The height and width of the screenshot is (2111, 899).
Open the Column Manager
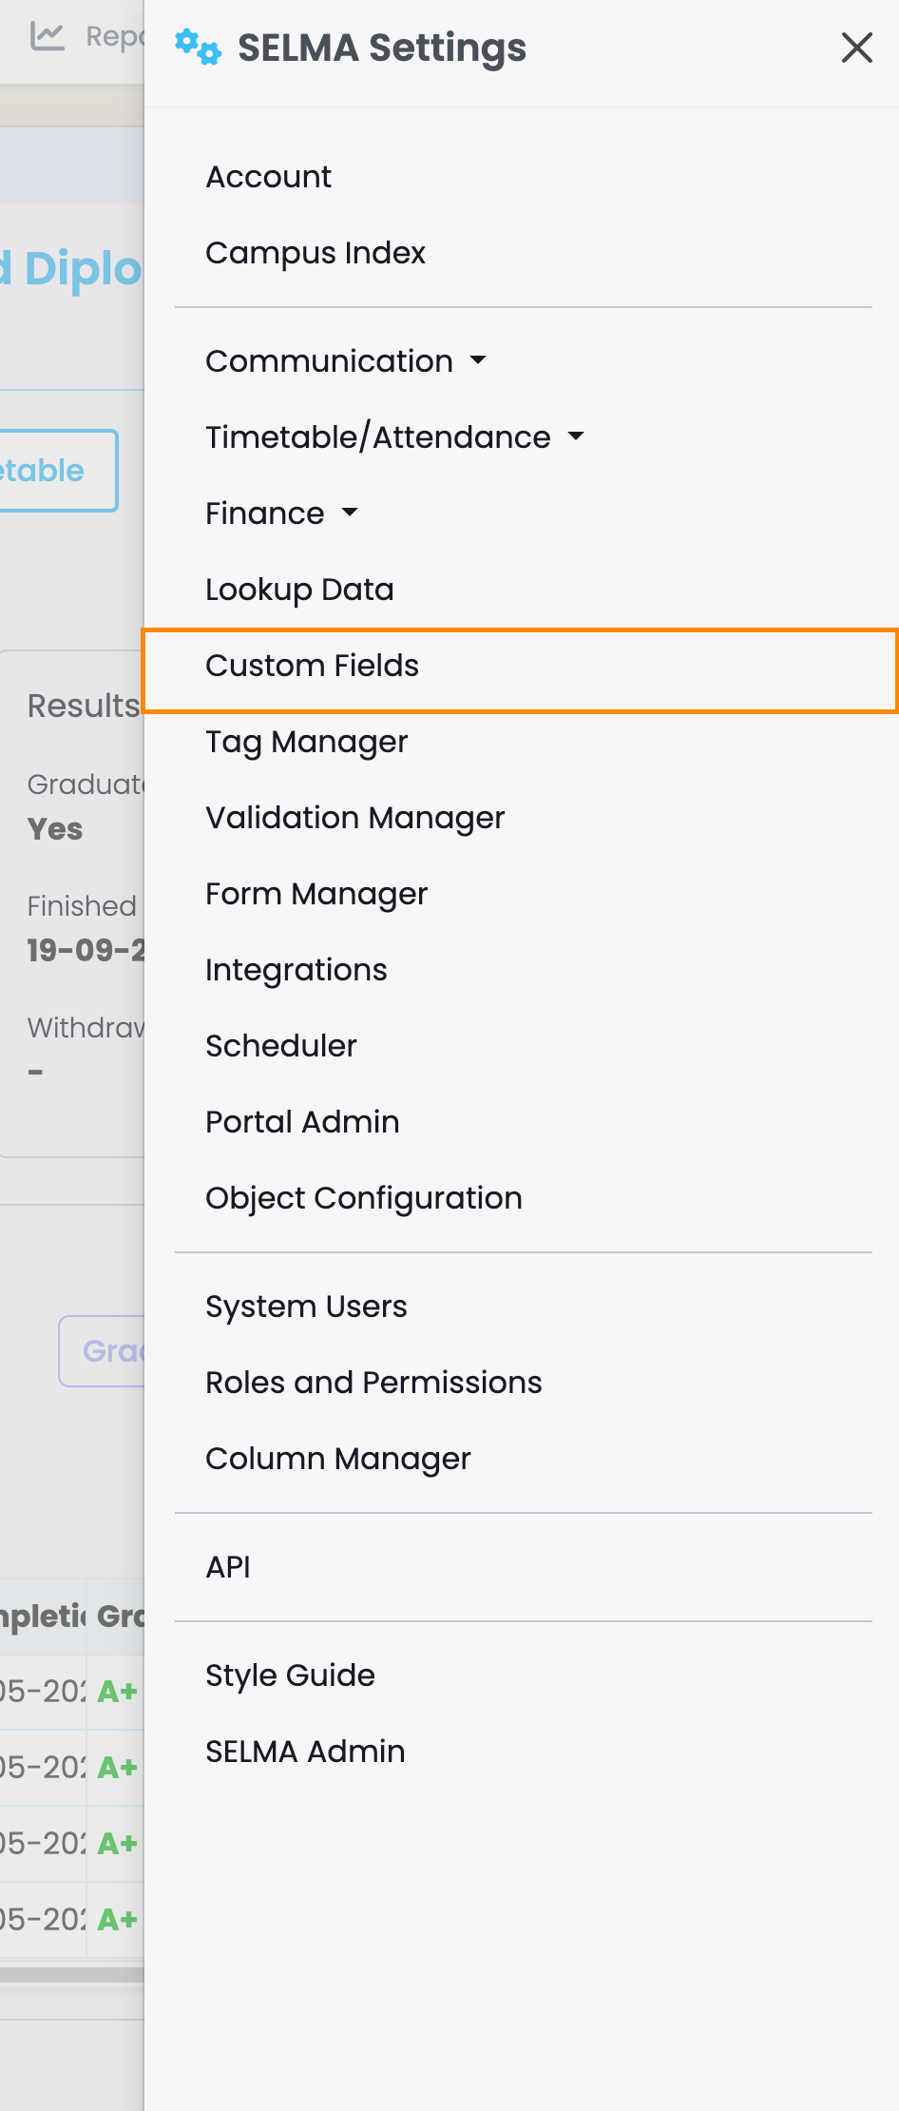pyautogui.click(x=337, y=1459)
